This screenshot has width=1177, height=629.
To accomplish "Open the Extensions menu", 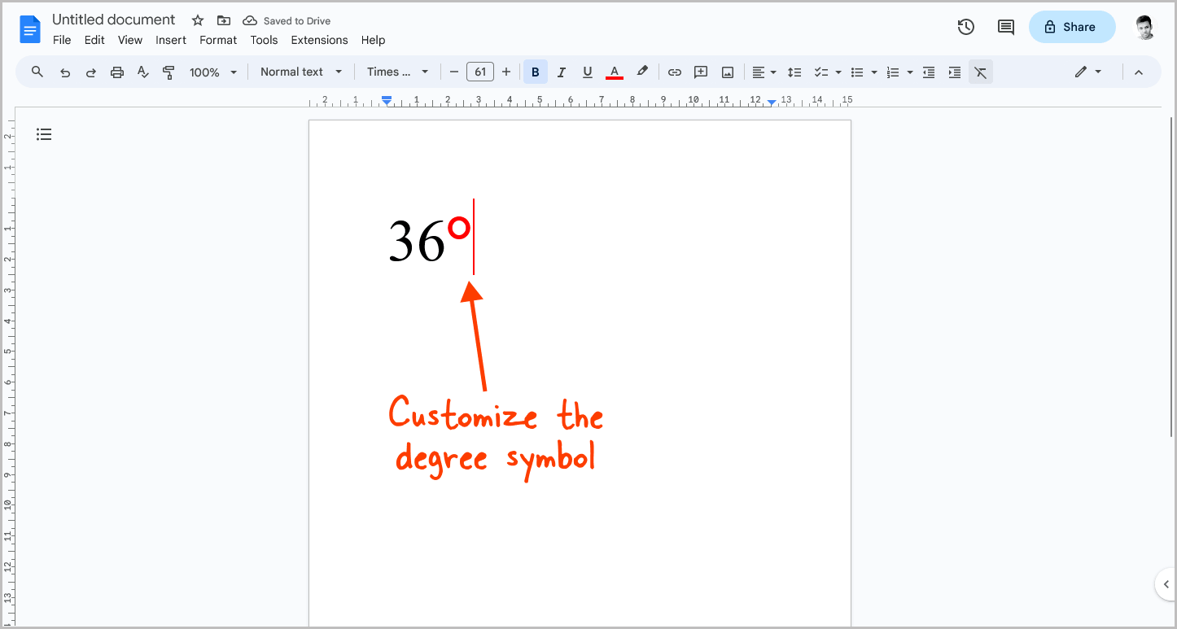I will click(x=319, y=40).
